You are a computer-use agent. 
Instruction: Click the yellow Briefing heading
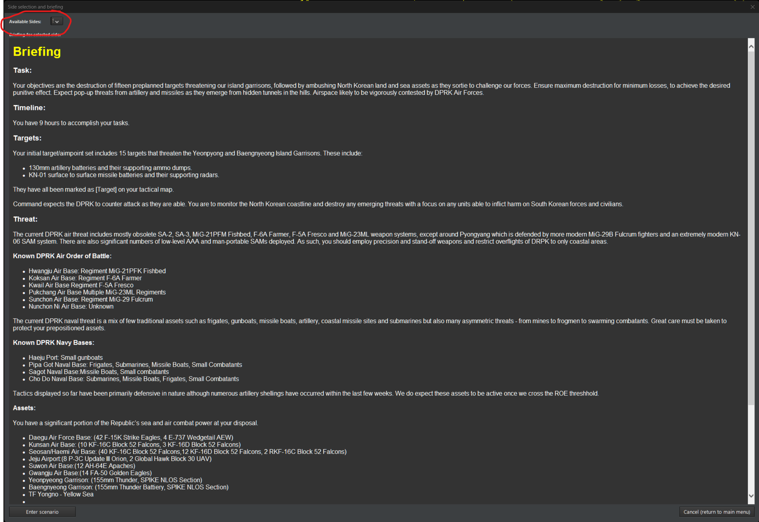pyautogui.click(x=37, y=52)
